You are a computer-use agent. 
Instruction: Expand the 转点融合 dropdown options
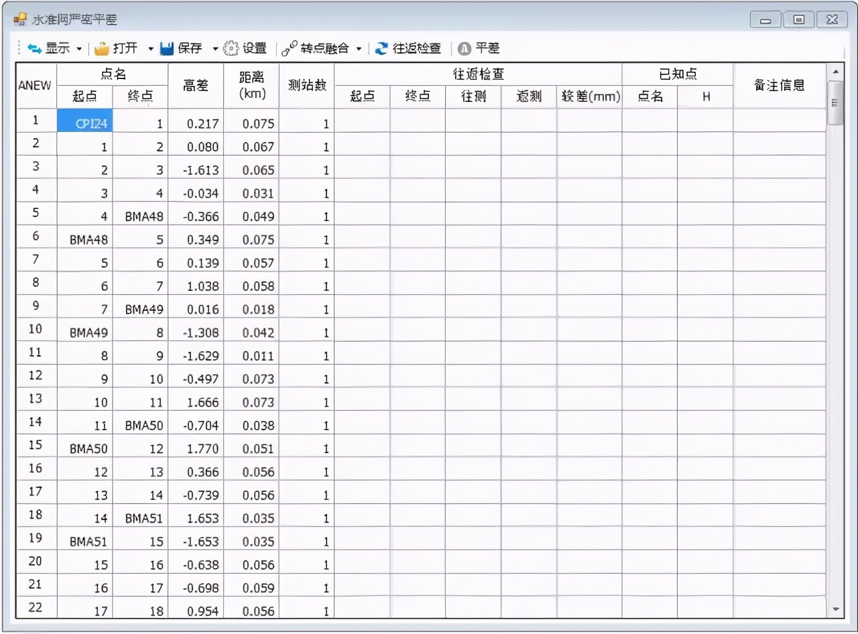(x=359, y=49)
